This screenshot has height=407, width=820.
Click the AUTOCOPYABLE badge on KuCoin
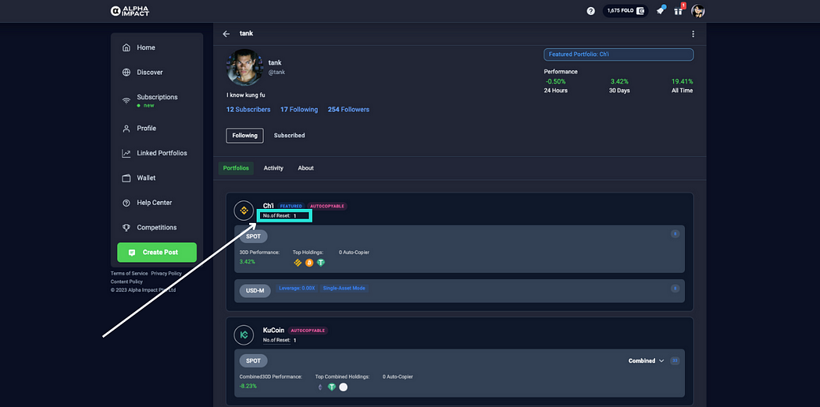(x=308, y=331)
